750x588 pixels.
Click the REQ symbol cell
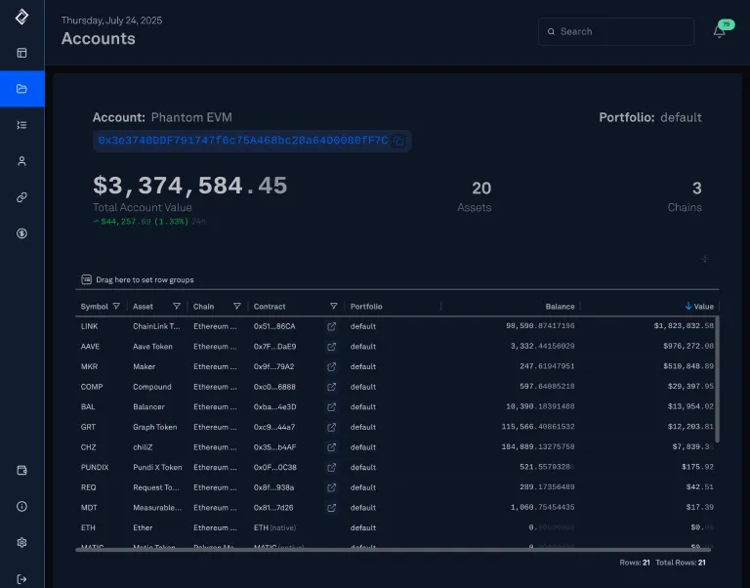coord(89,487)
